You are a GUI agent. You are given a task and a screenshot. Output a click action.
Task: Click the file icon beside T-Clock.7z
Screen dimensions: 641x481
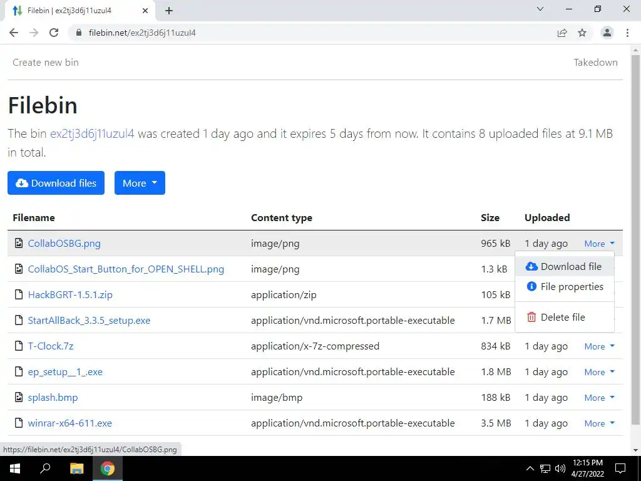pos(18,346)
